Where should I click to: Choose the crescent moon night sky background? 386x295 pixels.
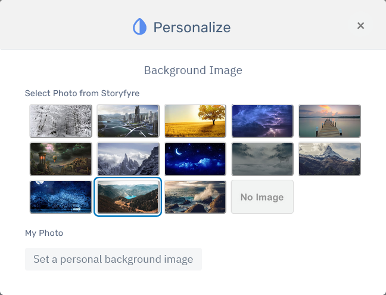(195, 159)
